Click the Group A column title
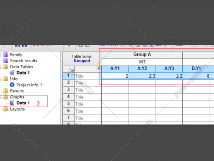 pos(142,55)
